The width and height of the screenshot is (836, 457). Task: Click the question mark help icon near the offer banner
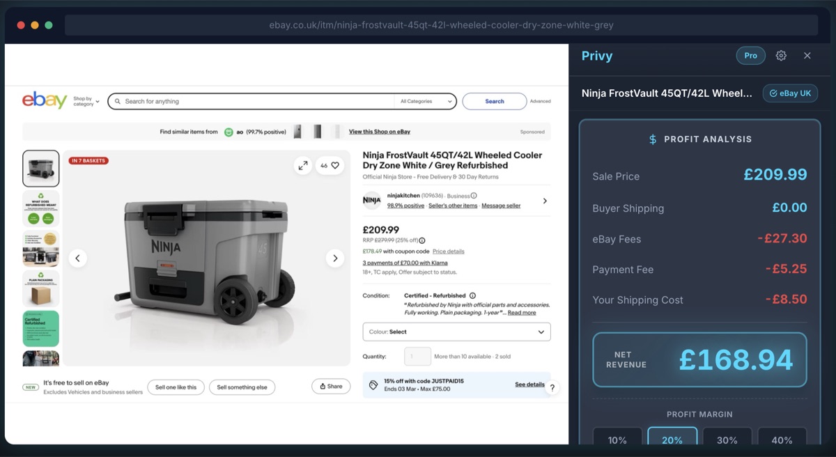(x=552, y=387)
